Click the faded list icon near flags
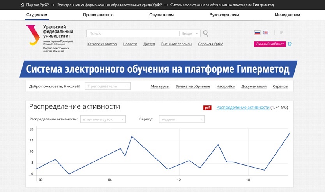Viewport: 325px width, 192px height. pos(281,33)
